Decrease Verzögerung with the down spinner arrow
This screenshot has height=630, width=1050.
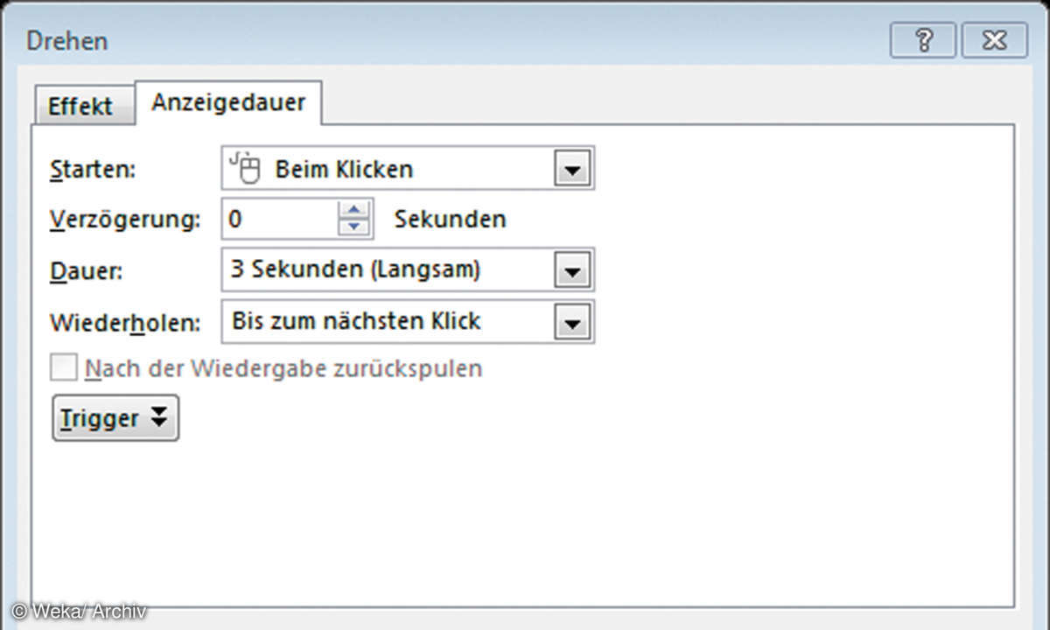(354, 228)
